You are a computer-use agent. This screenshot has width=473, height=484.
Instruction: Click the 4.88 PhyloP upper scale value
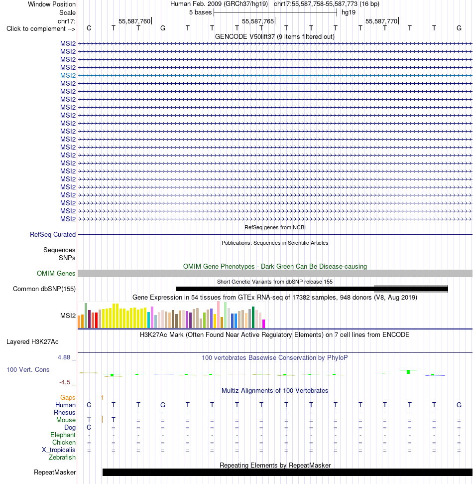[64, 357]
